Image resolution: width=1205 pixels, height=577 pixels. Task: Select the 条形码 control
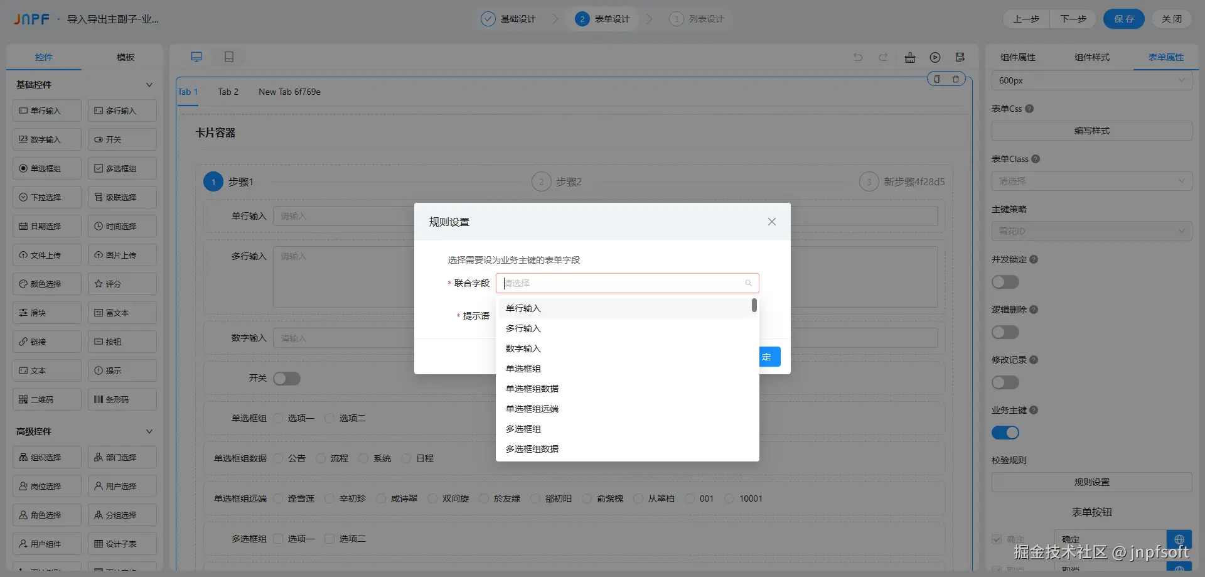[x=122, y=399]
